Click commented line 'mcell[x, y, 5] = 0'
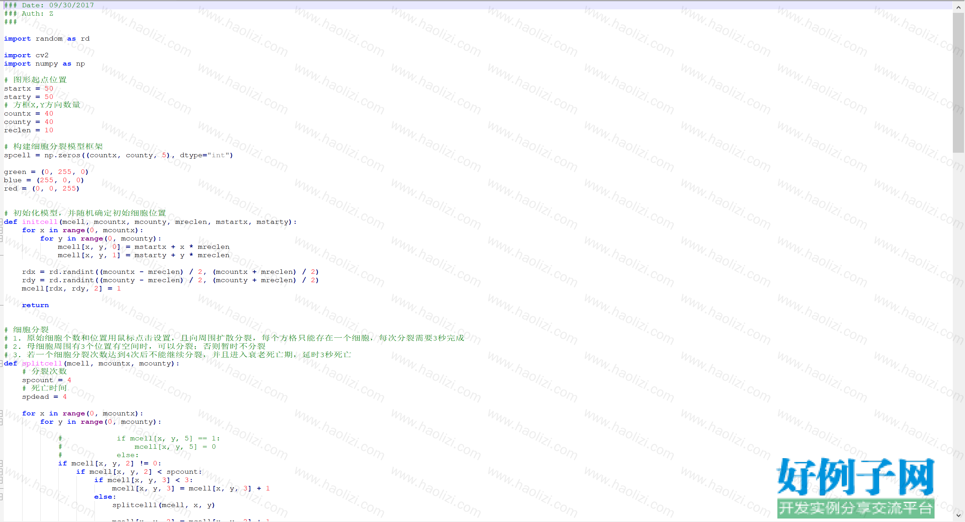Viewport: 965px width, 522px height. coord(175,447)
